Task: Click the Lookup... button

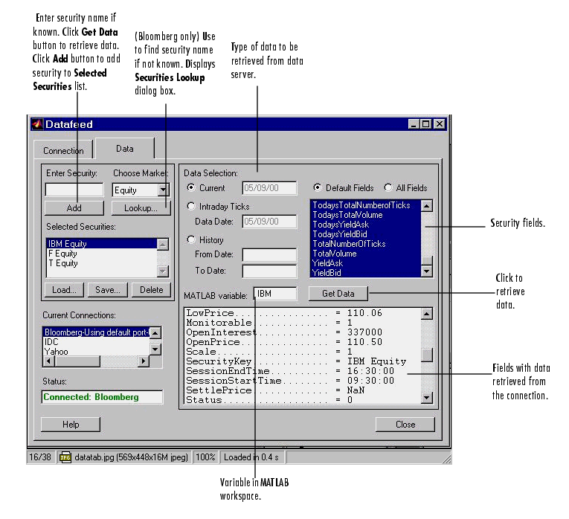Action: (x=141, y=208)
